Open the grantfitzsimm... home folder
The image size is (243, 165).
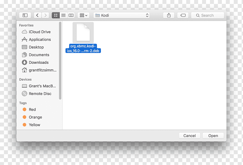[x=40, y=70]
